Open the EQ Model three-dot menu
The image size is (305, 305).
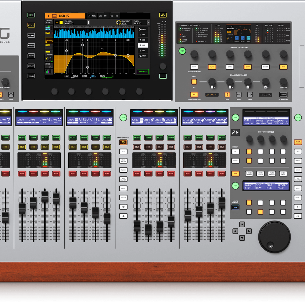[88, 22]
